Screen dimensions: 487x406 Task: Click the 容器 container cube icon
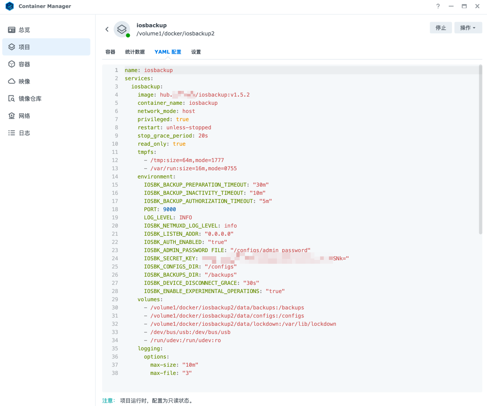(11, 64)
